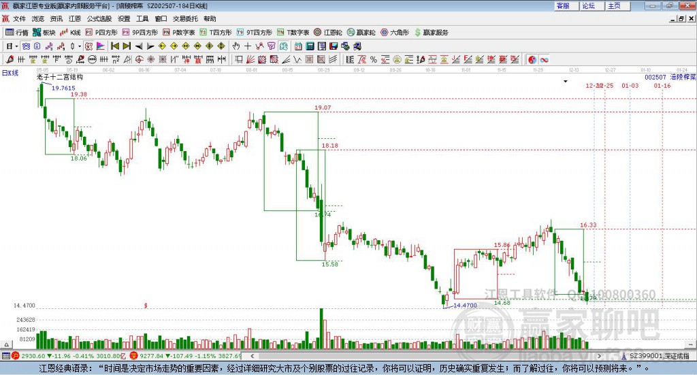This screenshot has height=375, width=697.
Task: Open the P数字表 tool
Action: pos(179,33)
